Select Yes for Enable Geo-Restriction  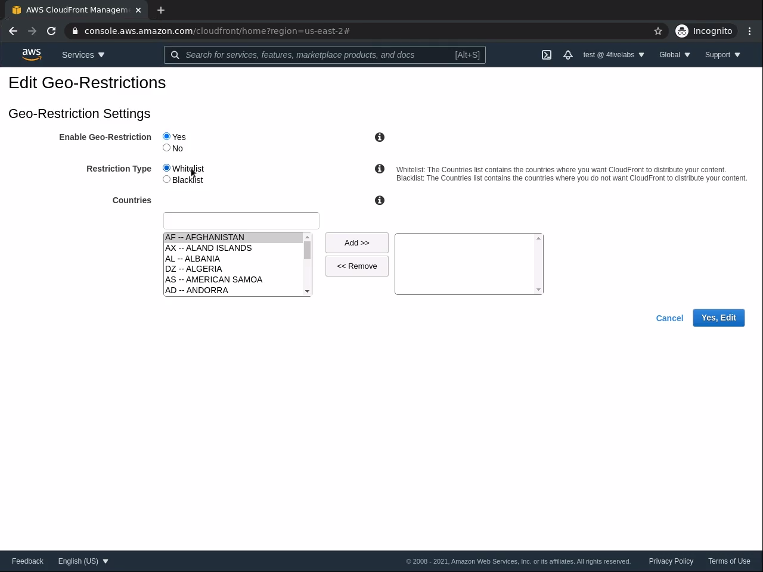point(167,136)
